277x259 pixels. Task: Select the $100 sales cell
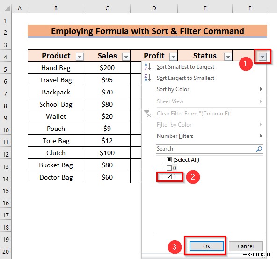coord(107,153)
